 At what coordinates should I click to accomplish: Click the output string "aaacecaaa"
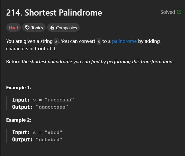pos(52,107)
